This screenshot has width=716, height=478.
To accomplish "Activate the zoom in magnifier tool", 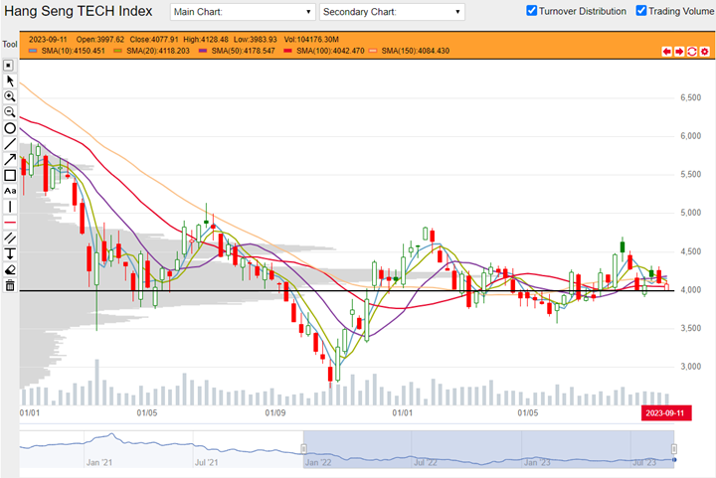I will coord(10,96).
